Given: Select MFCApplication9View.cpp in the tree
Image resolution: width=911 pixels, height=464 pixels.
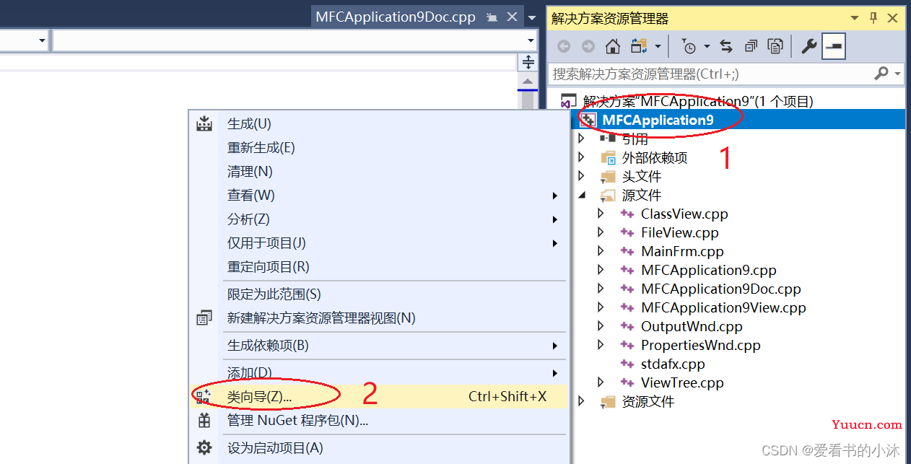Looking at the screenshot, I should pos(723,307).
